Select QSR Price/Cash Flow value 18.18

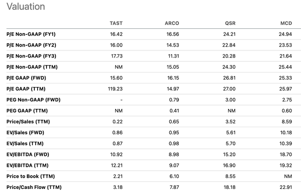coord(230,187)
